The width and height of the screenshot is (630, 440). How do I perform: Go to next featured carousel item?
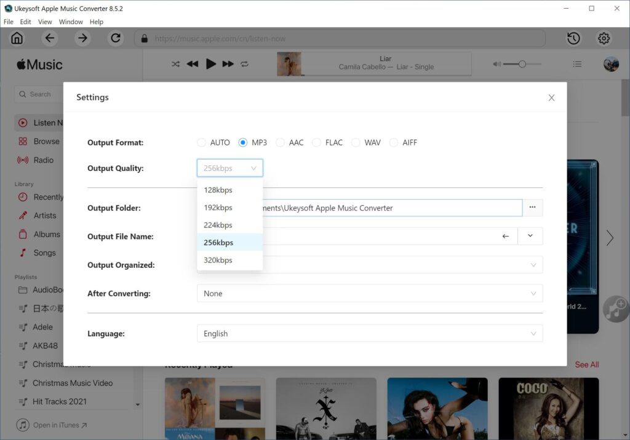[x=610, y=238]
